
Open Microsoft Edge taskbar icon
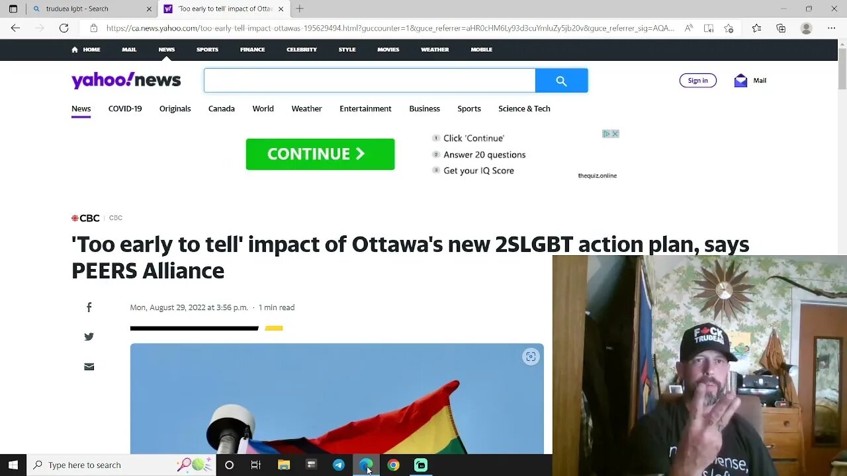pos(366,465)
